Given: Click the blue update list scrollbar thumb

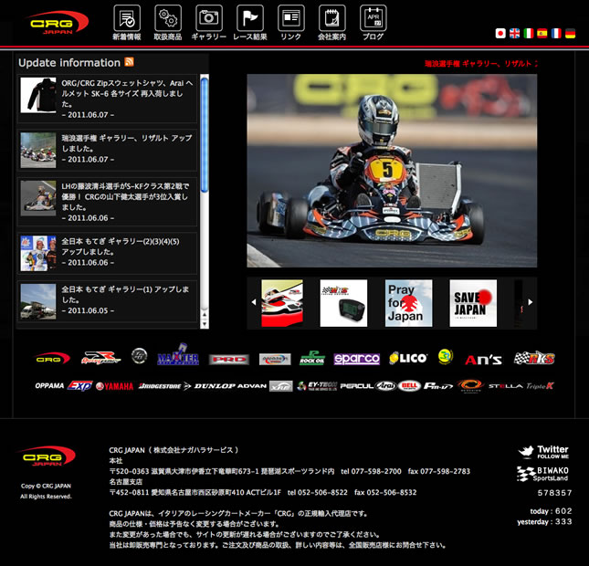Looking at the screenshot, I should click(x=205, y=134).
